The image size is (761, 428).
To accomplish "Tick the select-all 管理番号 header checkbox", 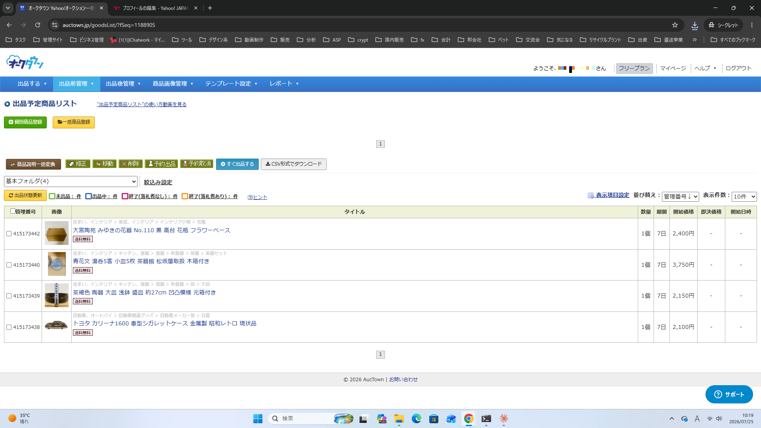I will click(x=13, y=211).
